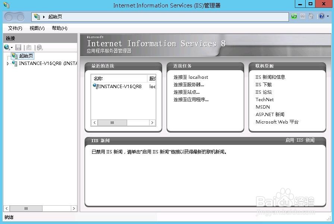334x224 pixels.
Task: Open the 帮助(H) menu
Action: 60,28
